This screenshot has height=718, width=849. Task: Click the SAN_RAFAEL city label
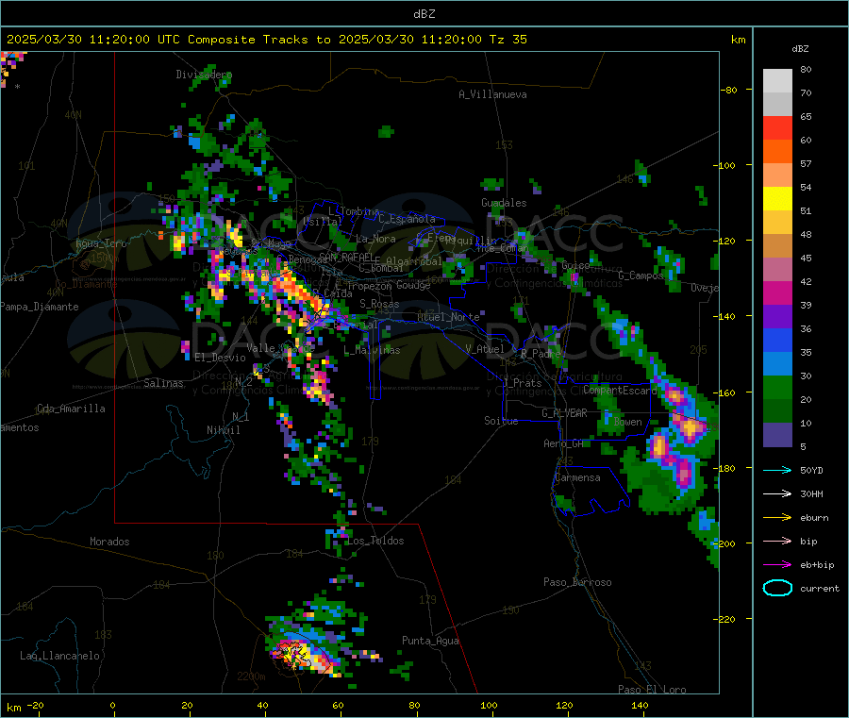(x=346, y=257)
